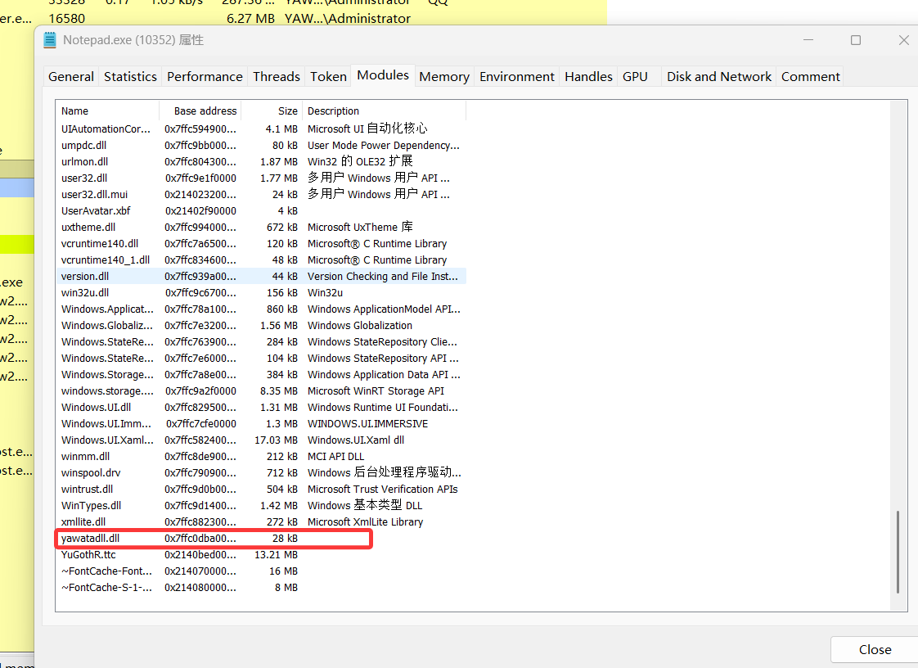Image resolution: width=918 pixels, height=668 pixels.
Task: Open the Performance tab
Action: (205, 77)
